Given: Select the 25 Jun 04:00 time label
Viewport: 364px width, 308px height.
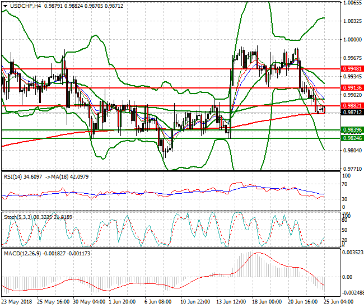Looking at the screenshot, I should pyautogui.click(x=338, y=302).
